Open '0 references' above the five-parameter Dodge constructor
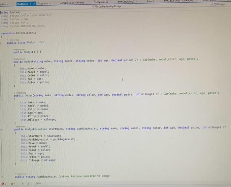This screenshot has height=187, width=231. (x=19, y=59)
